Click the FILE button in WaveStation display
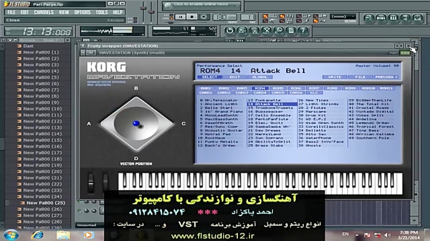Screen dimensions: 430x241 pyautogui.click(x=360, y=77)
